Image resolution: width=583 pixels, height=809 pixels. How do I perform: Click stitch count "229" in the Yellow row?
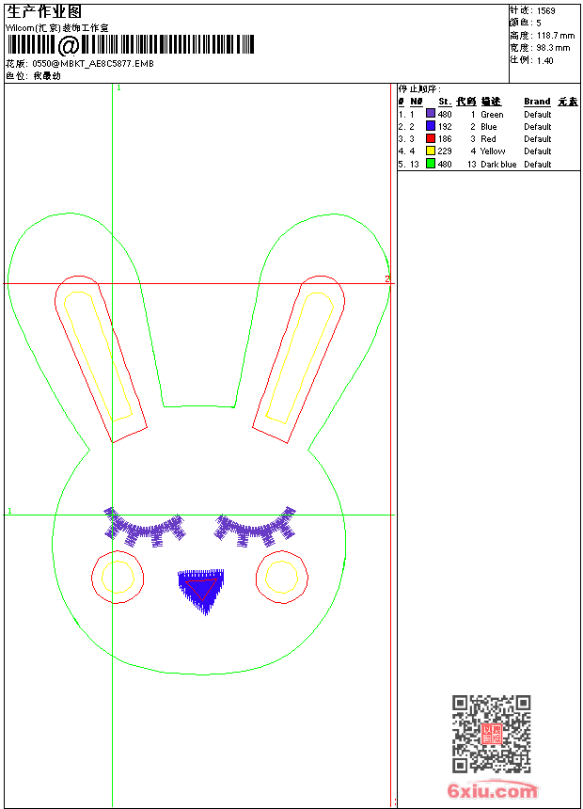[x=445, y=151]
